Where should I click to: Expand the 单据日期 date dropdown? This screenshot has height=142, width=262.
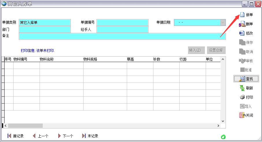click(x=223, y=23)
